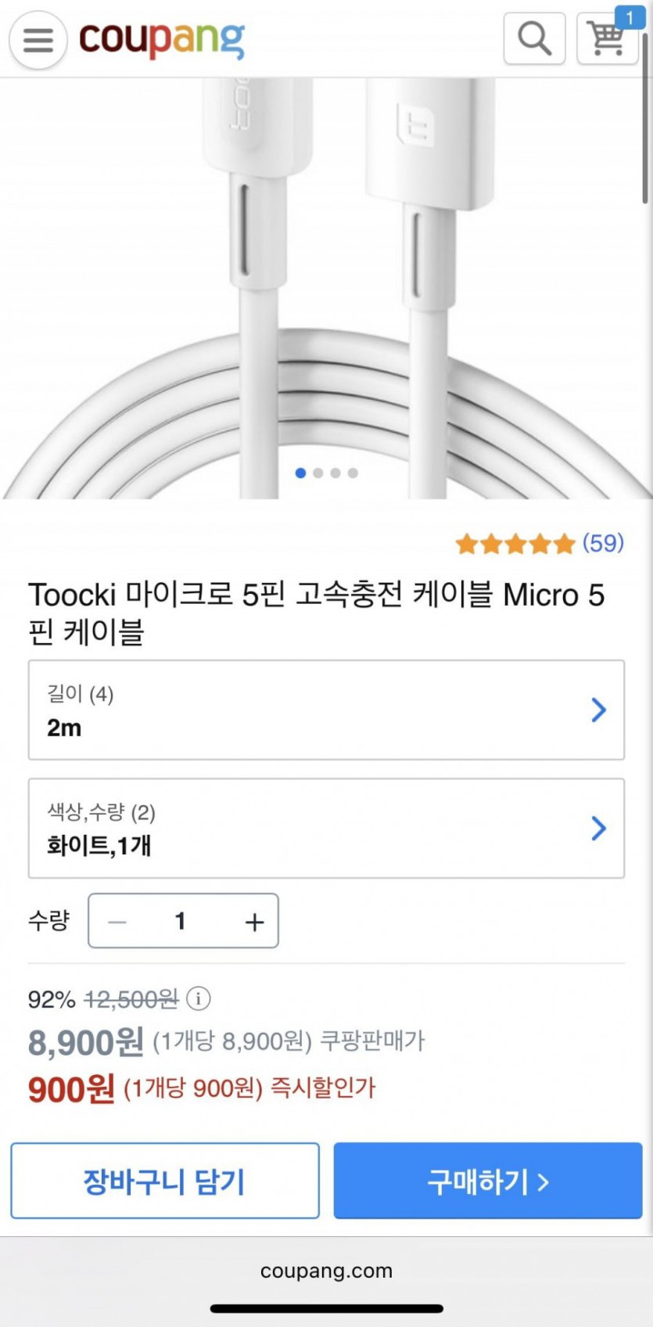Click the cart count badge
Image resolution: width=653 pixels, height=1327 pixels.
[x=630, y=17]
